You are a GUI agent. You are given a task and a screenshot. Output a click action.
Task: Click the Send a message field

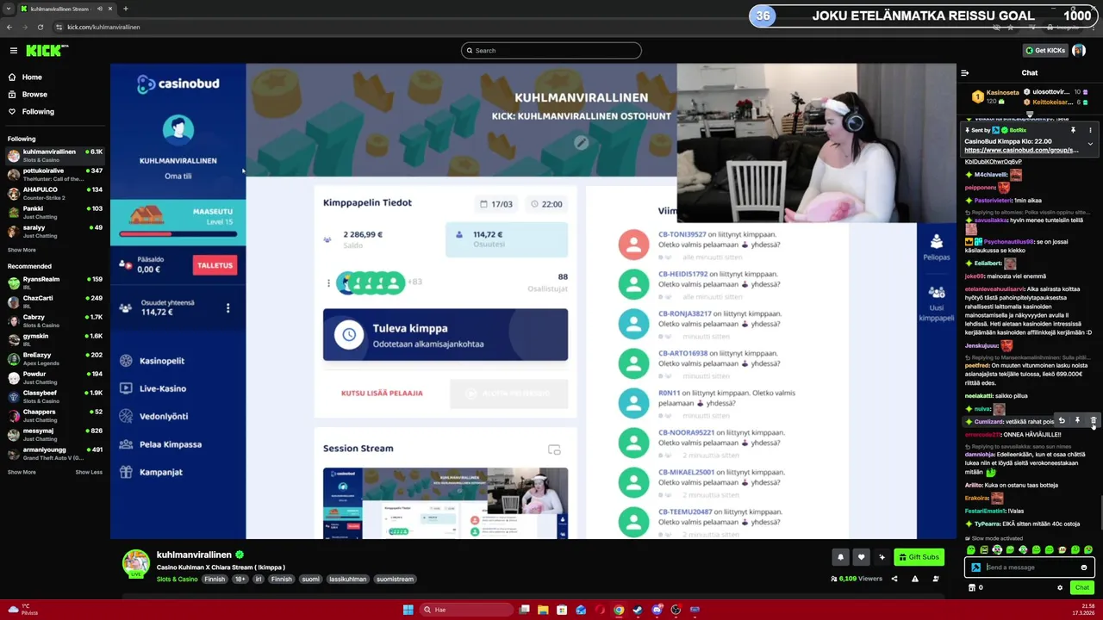(1030, 567)
